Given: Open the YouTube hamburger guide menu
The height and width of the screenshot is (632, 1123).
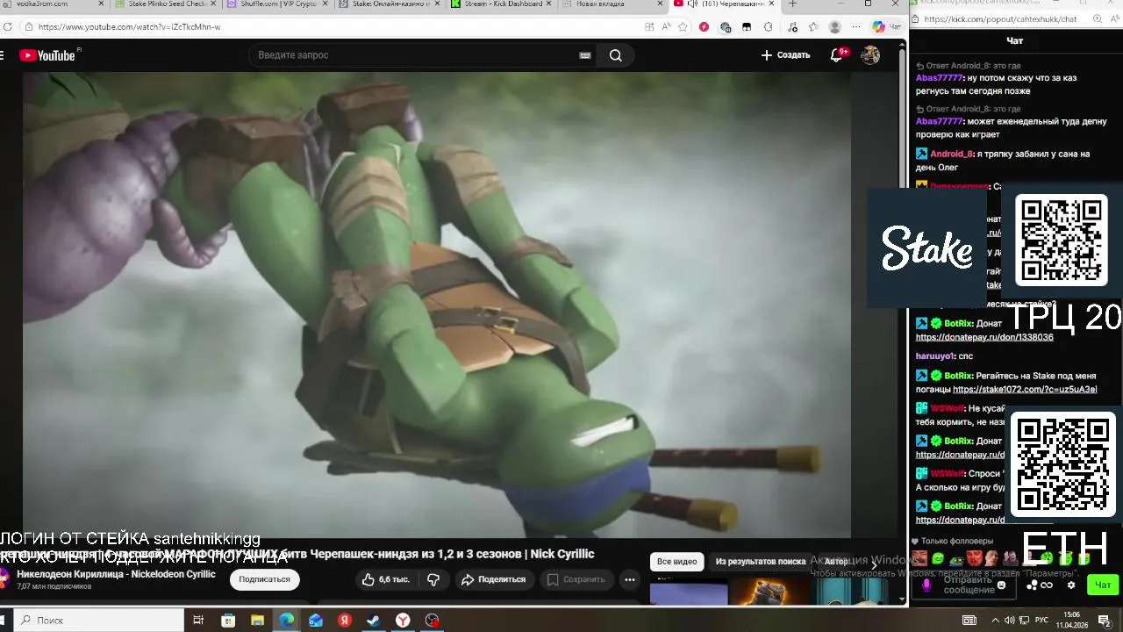Looking at the screenshot, I should pyautogui.click(x=3, y=55).
